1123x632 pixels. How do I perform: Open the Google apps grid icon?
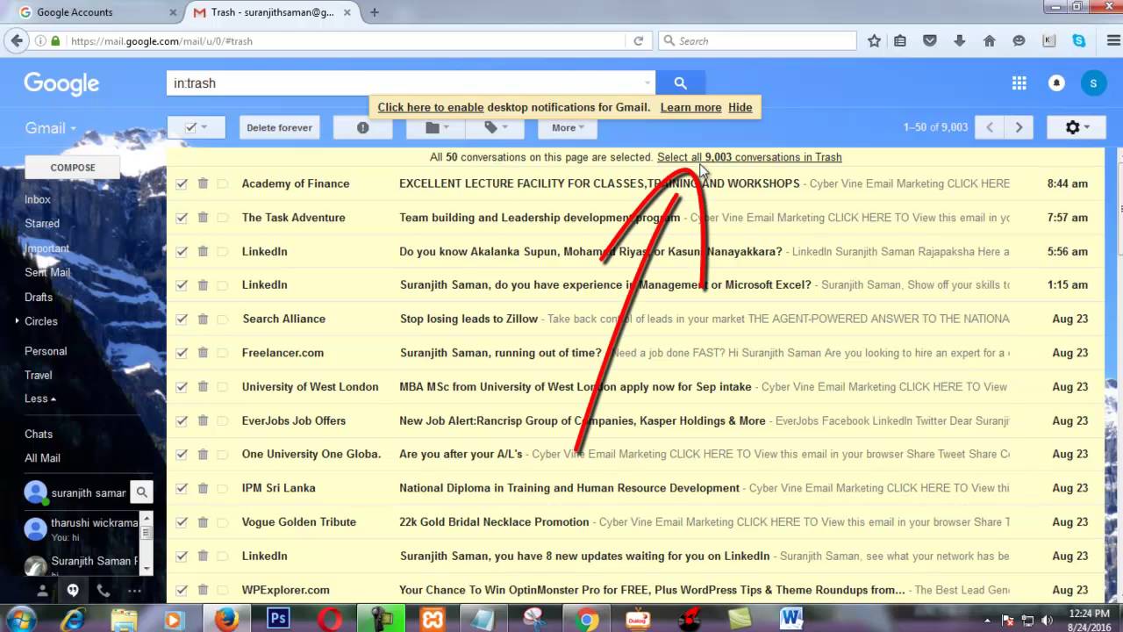point(1019,83)
